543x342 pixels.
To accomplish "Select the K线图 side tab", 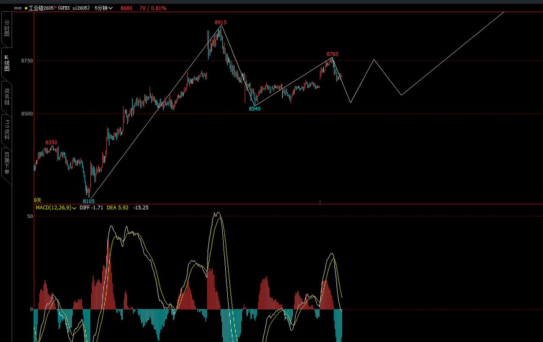I will coord(7,63).
